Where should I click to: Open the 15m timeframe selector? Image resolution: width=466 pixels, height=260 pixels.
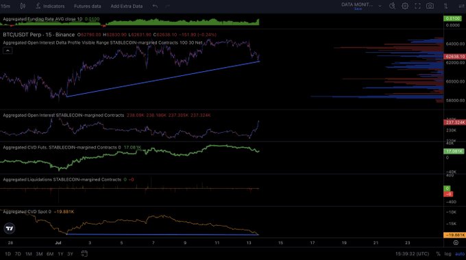(5, 6)
